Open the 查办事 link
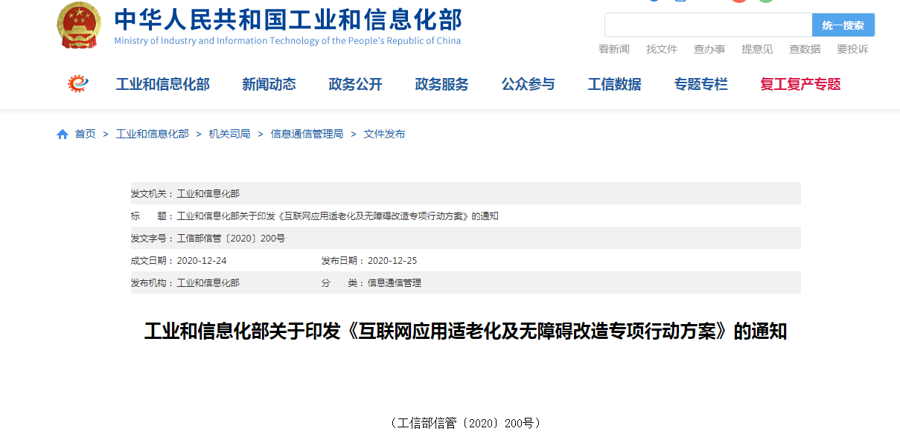This screenshot has width=900, height=440. coord(709,49)
